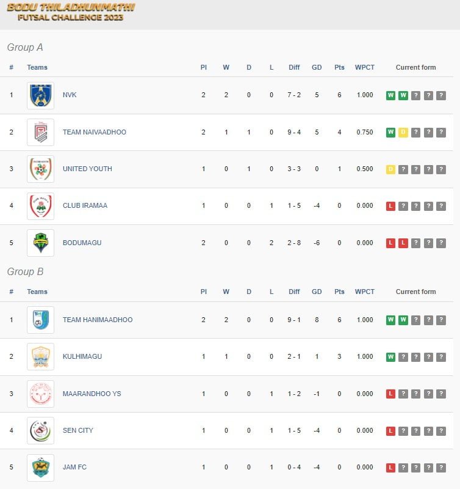
Task: Click Bodumagu's second red L form badge
Action: (x=403, y=243)
